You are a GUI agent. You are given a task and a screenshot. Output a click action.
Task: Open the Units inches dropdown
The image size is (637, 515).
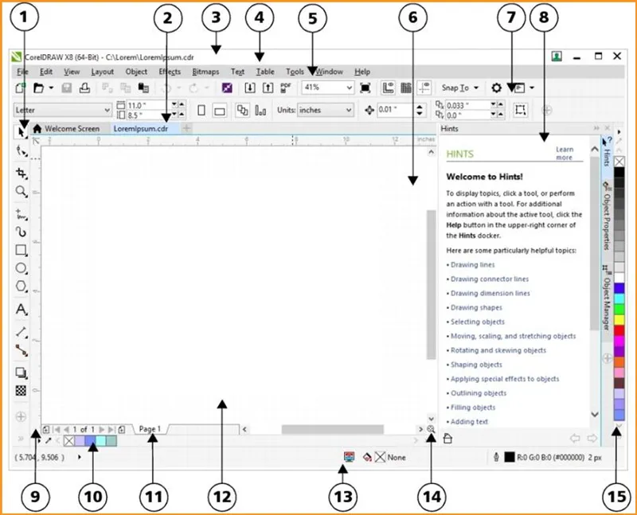(x=348, y=110)
